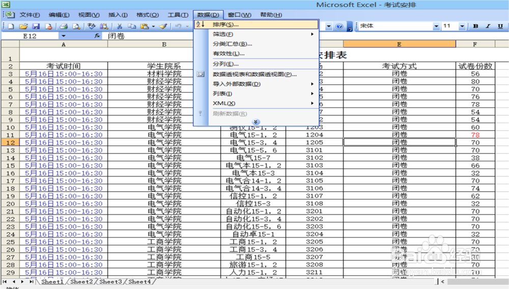Click the Name Box showing E12
Viewport: 509px width, 289px height.
coord(30,36)
